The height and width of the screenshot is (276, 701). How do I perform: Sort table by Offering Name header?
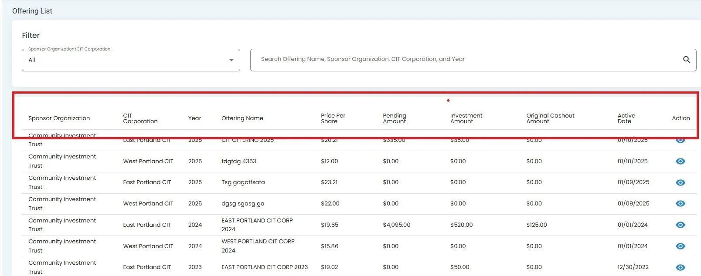[x=242, y=118]
